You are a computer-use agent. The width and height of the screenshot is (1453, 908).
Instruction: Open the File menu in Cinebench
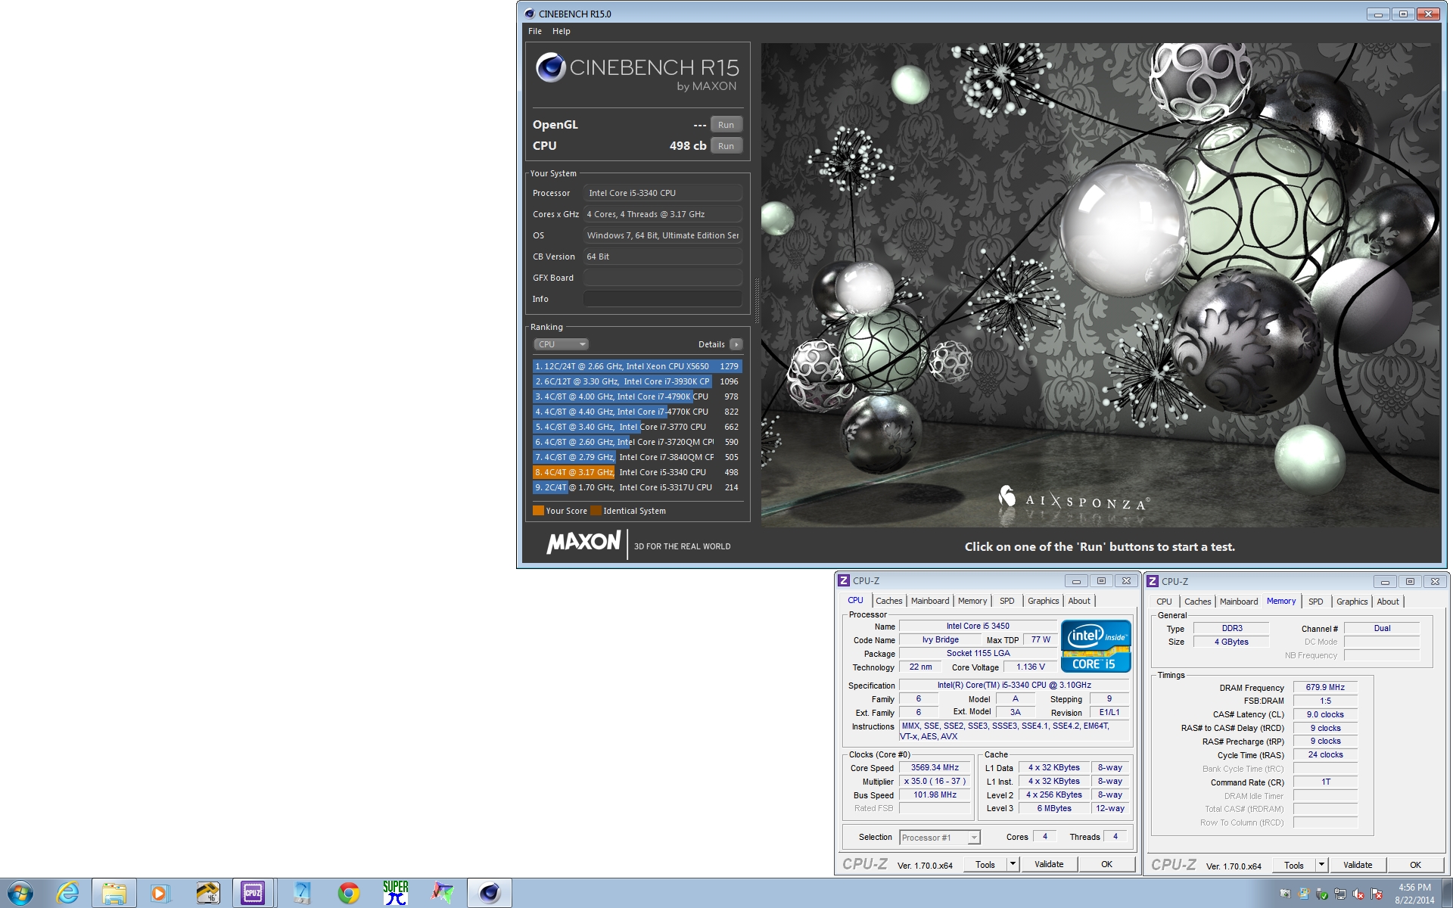pos(535,31)
